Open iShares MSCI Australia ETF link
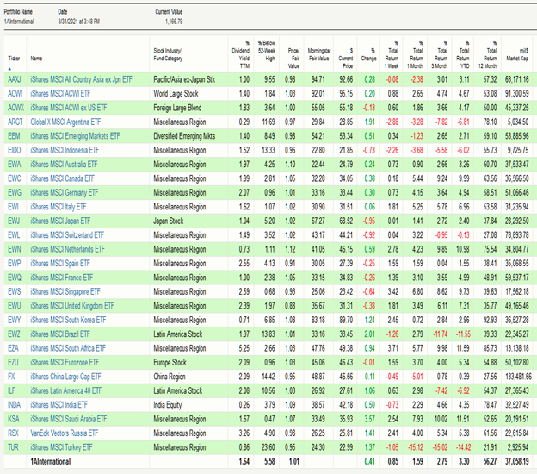537x474 pixels. (x=64, y=165)
